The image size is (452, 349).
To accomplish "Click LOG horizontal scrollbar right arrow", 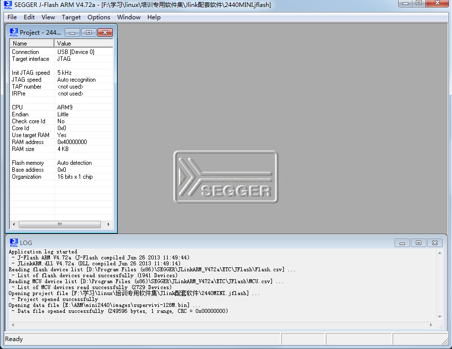I will point(431,325).
